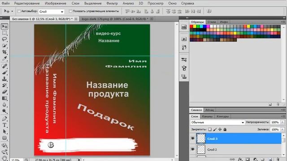Open the Заливка fill slider arrow

click(283, 129)
